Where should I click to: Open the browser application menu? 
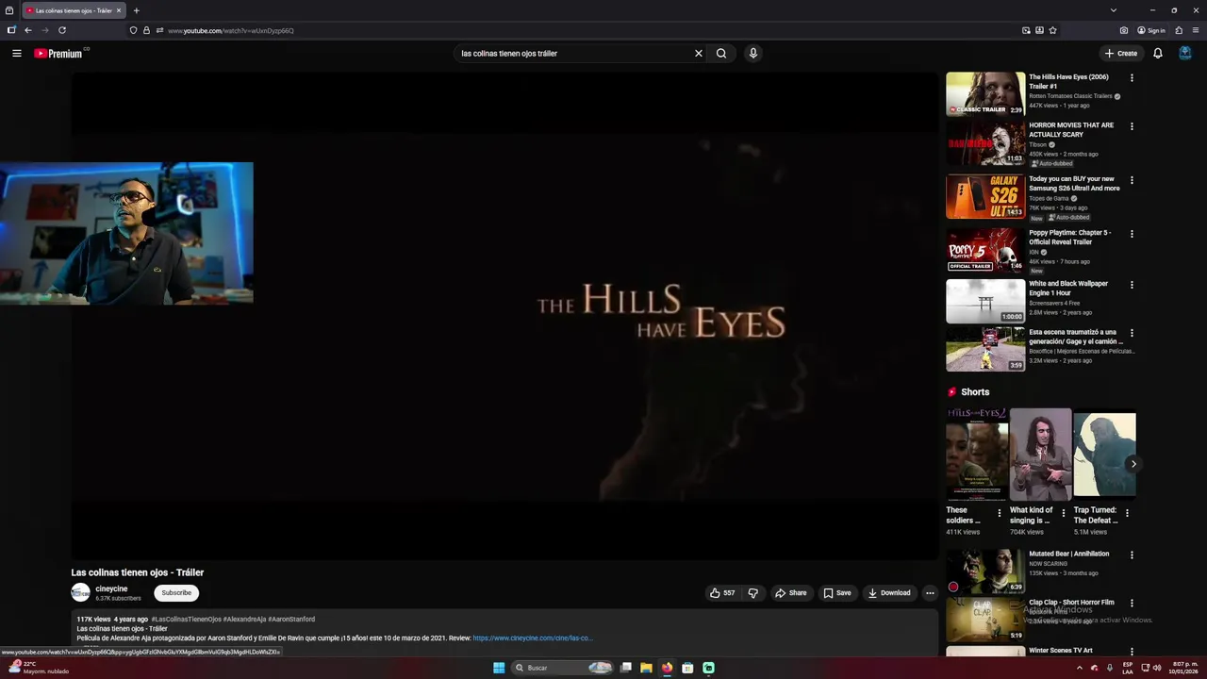coord(1196,30)
